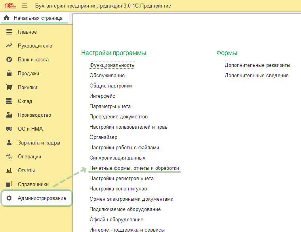Open the Органайзер link
Viewport: 301px width, 232px height.
click(x=103, y=137)
